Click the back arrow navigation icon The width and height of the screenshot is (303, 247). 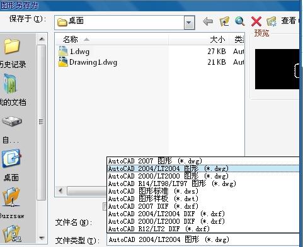click(208, 21)
